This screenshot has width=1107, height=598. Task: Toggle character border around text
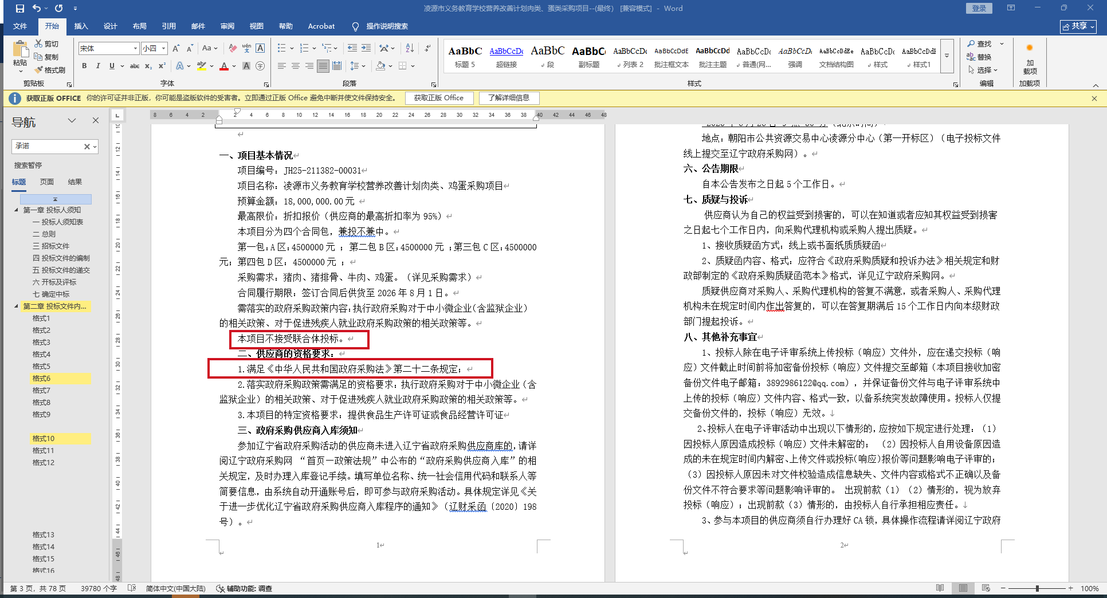(260, 48)
